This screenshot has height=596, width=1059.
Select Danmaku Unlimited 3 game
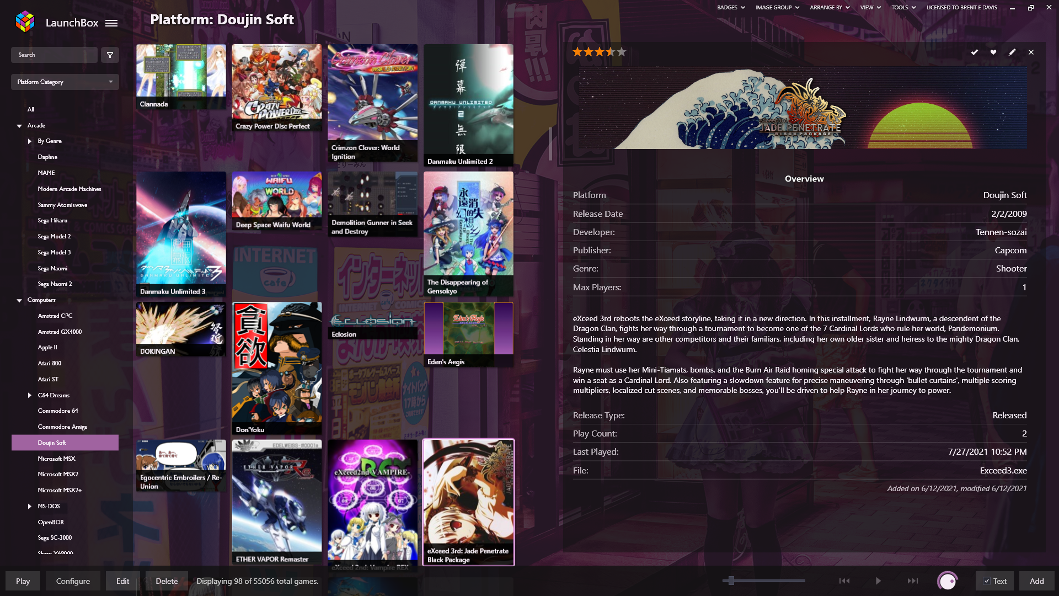[x=181, y=235]
